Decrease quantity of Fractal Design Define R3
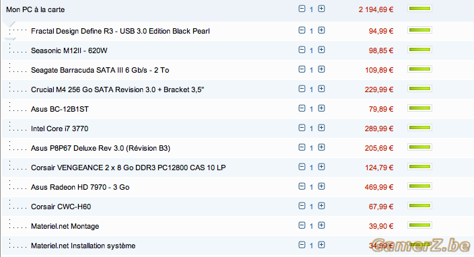The image size is (474, 257). [302, 30]
